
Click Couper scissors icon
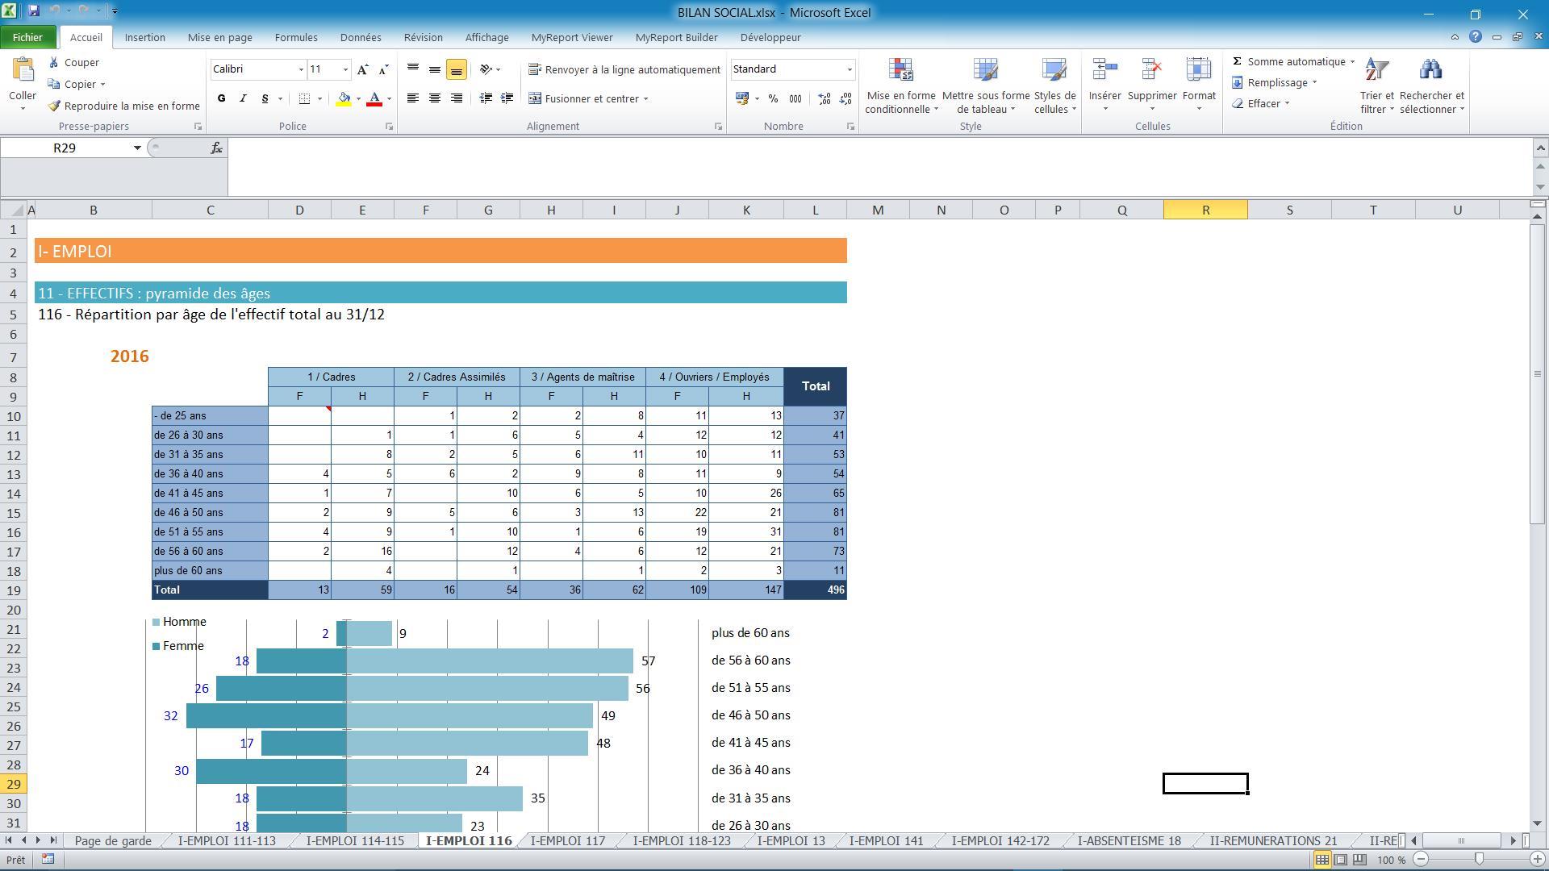pos(54,62)
